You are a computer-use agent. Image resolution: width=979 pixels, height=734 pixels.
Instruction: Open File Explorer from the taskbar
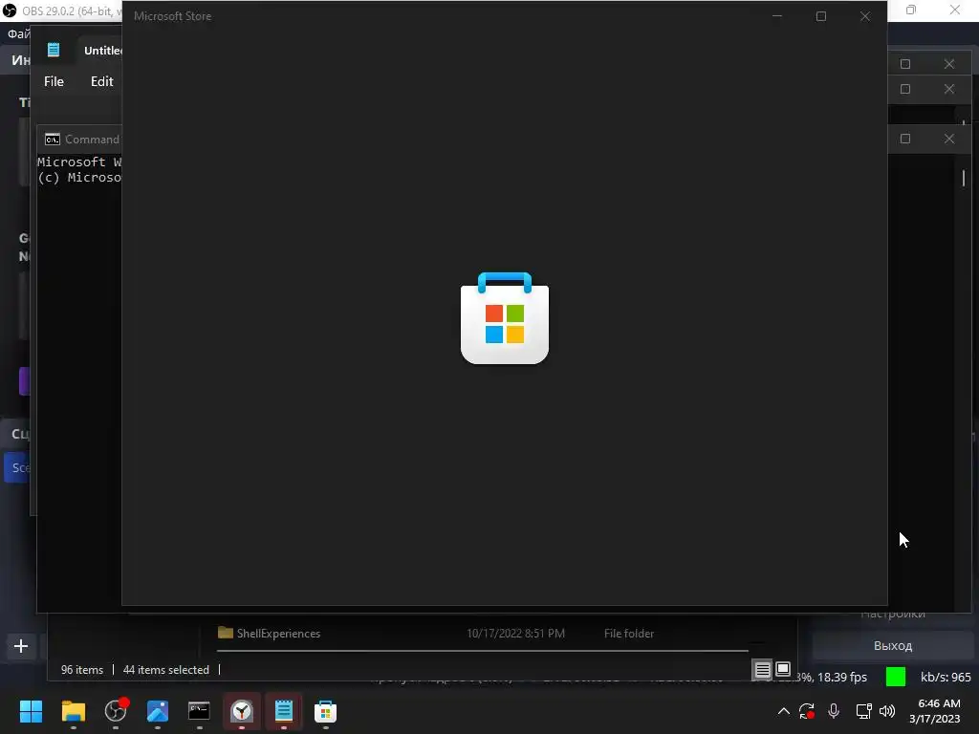[73, 711]
